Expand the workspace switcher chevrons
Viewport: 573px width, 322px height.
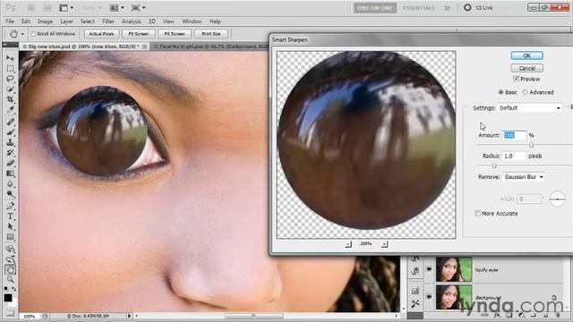tap(447, 8)
